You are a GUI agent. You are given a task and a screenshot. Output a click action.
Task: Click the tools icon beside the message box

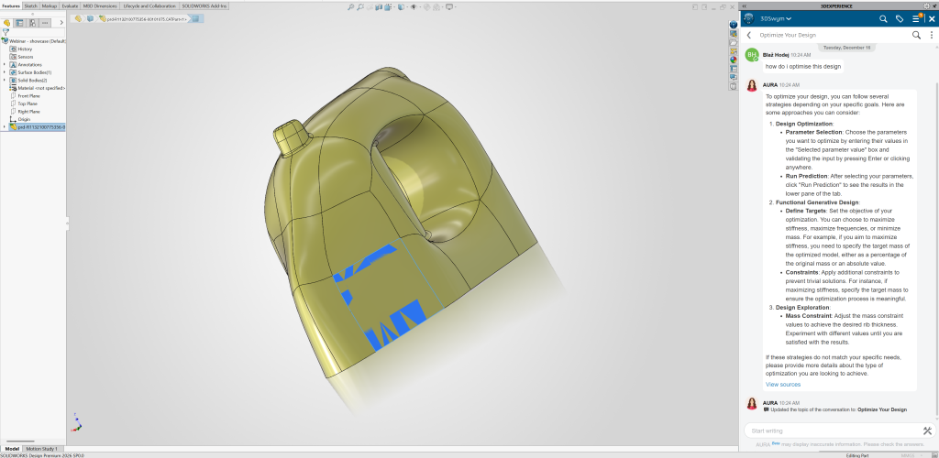coord(927,431)
